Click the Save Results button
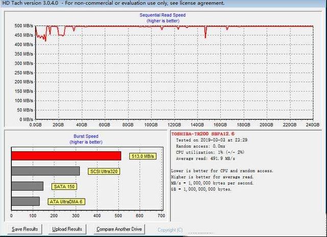The height and width of the screenshot is (237, 327). click(25, 229)
